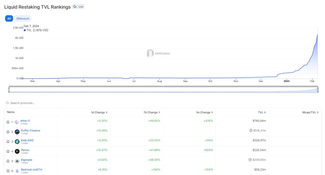Click Bedrock uniETH's $58,23m TVL value

click(x=260, y=169)
